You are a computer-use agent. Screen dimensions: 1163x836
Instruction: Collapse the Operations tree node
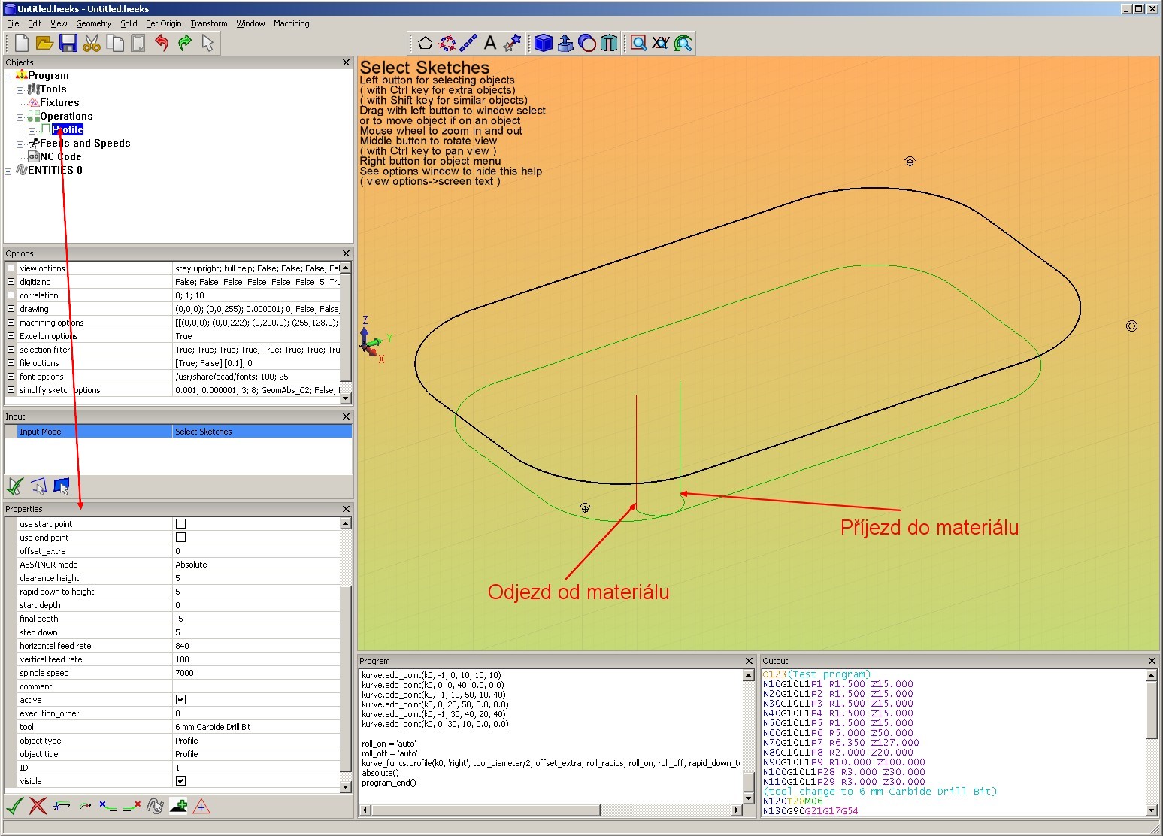[x=20, y=117]
